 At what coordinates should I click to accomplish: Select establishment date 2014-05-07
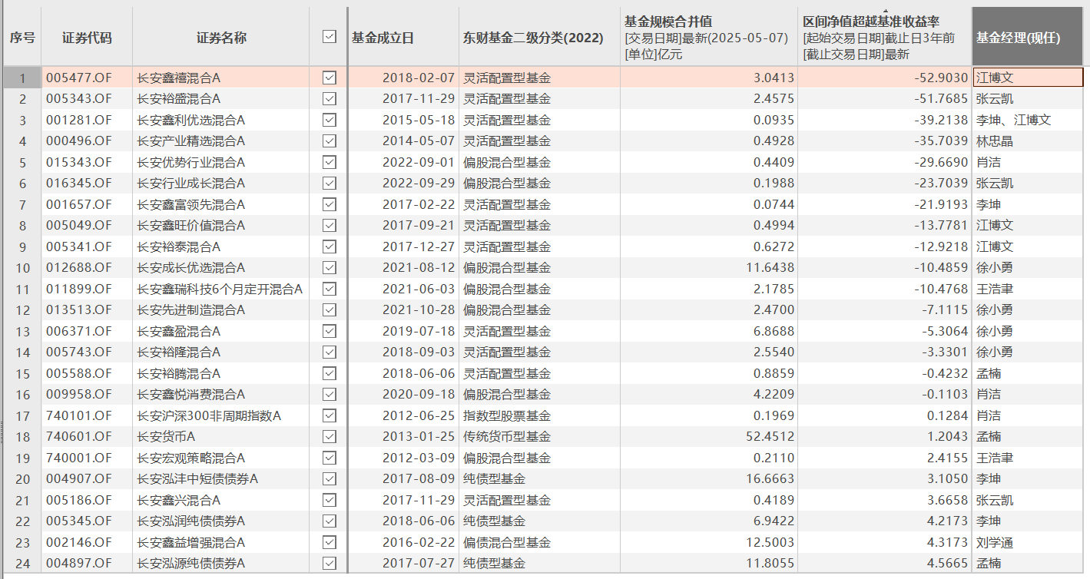click(x=419, y=141)
